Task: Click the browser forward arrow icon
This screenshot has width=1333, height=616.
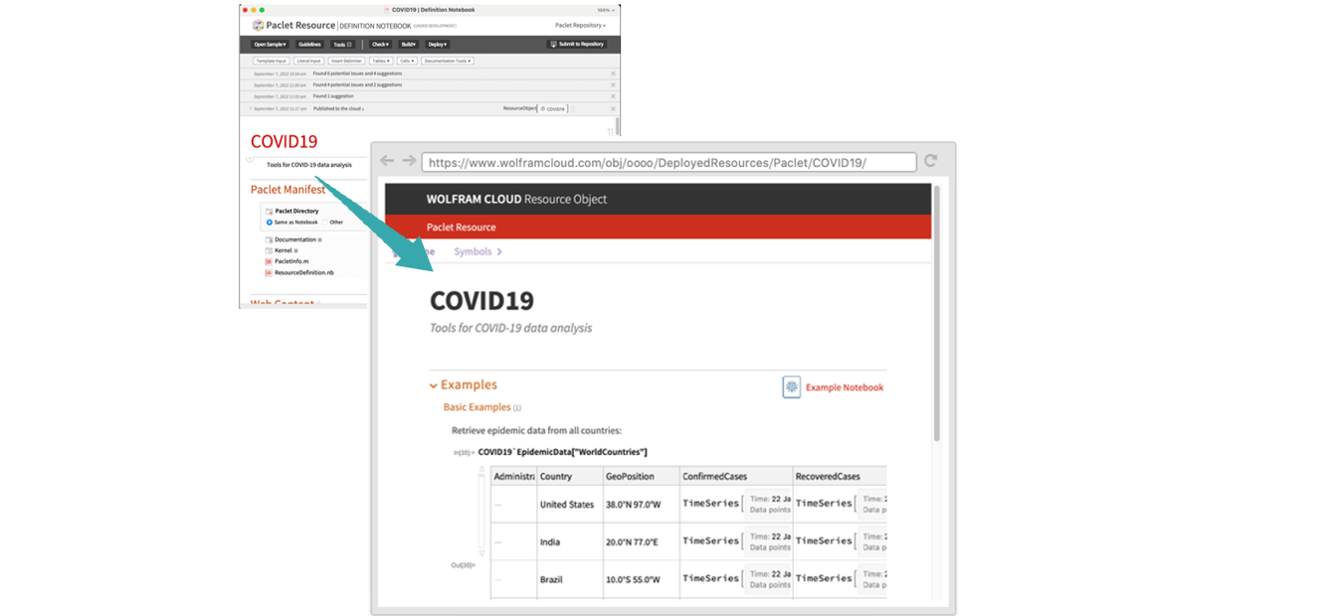Action: point(409,161)
